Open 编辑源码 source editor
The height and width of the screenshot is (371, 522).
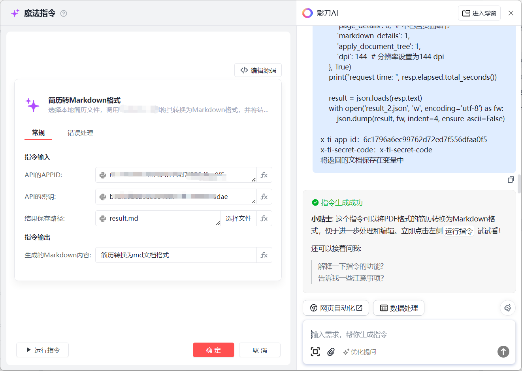tap(258, 70)
